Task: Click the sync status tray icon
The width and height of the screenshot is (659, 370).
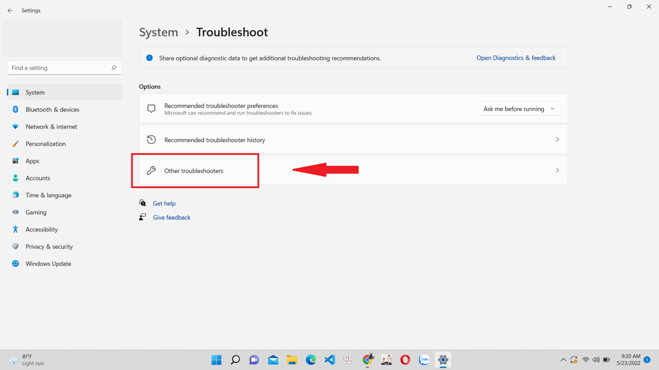Action: tap(574, 360)
